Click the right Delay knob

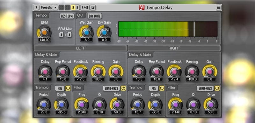pos(139,72)
